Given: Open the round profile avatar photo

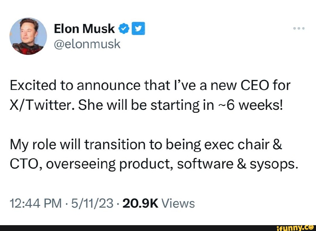Looking at the screenshot, I should click(28, 36).
